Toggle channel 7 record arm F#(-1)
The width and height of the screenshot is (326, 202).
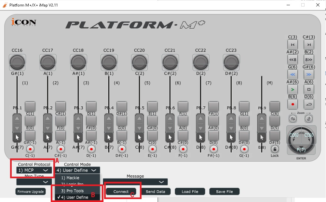tap(213, 149)
